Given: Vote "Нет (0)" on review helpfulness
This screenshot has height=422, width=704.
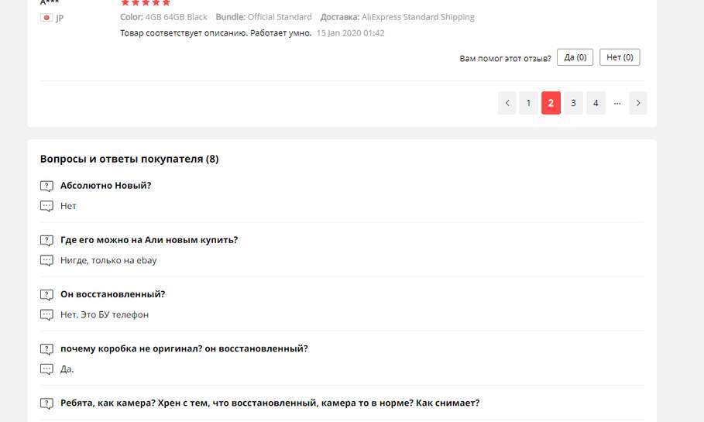Looking at the screenshot, I should [x=620, y=57].
